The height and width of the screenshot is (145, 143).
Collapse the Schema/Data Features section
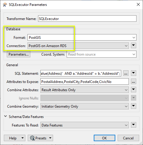[x=6, y=116]
